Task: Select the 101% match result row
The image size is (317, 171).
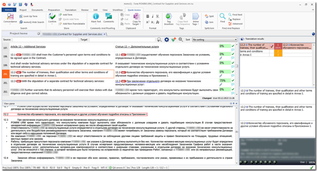Action: pos(276,46)
